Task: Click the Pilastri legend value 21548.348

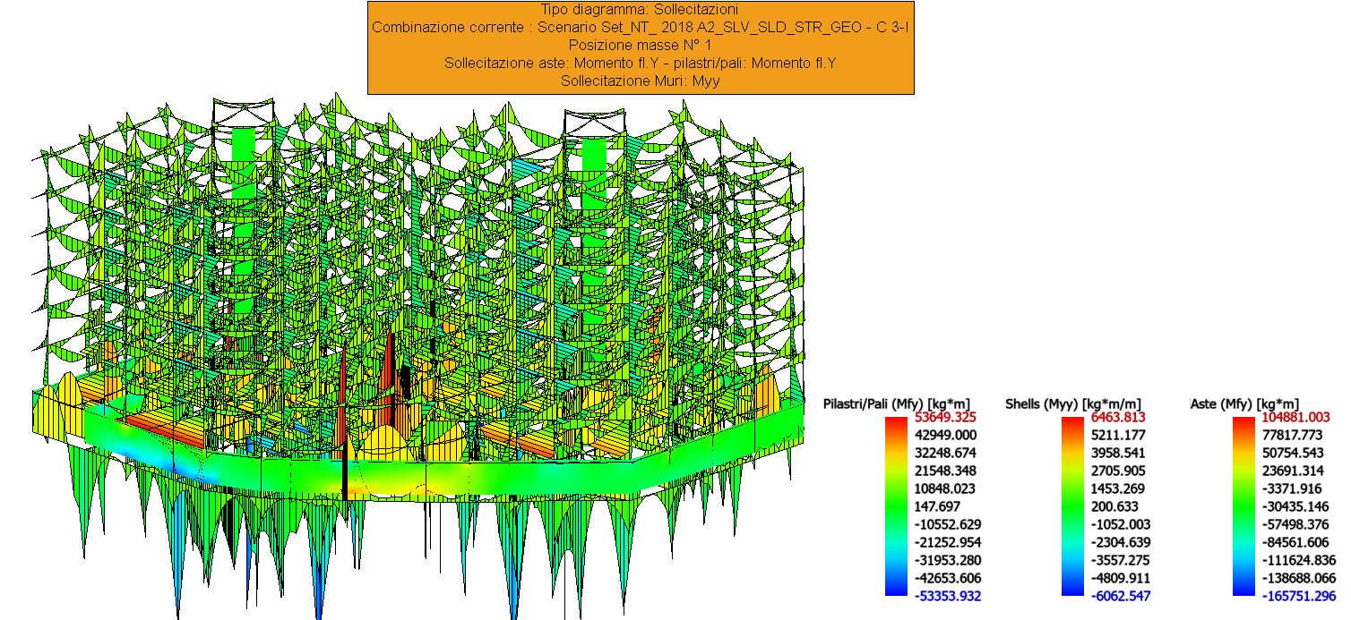Action: [945, 471]
